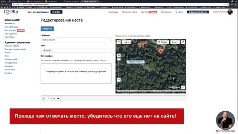This screenshot has height=134, width=238.
Task: Insert link via editor link icon
Action: (x=54, y=98)
